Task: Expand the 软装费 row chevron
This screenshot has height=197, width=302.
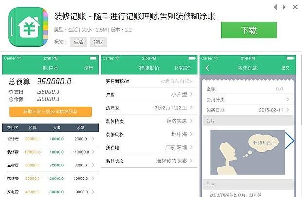Action: click(x=93, y=179)
